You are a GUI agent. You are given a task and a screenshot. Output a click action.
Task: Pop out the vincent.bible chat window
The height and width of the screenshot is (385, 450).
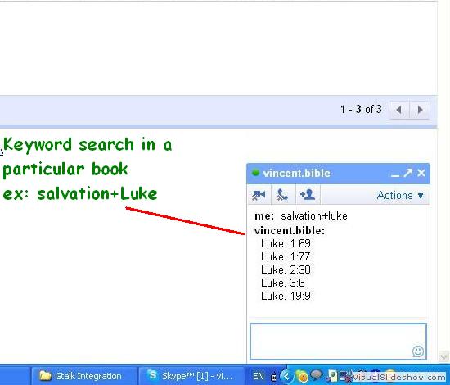pos(408,173)
